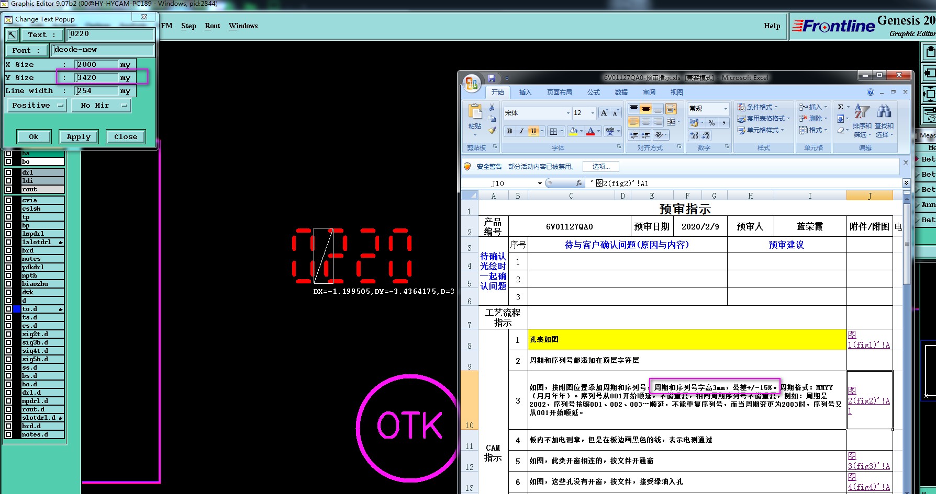Expand the Excel formula bar
The height and width of the screenshot is (494, 936).
click(x=906, y=183)
